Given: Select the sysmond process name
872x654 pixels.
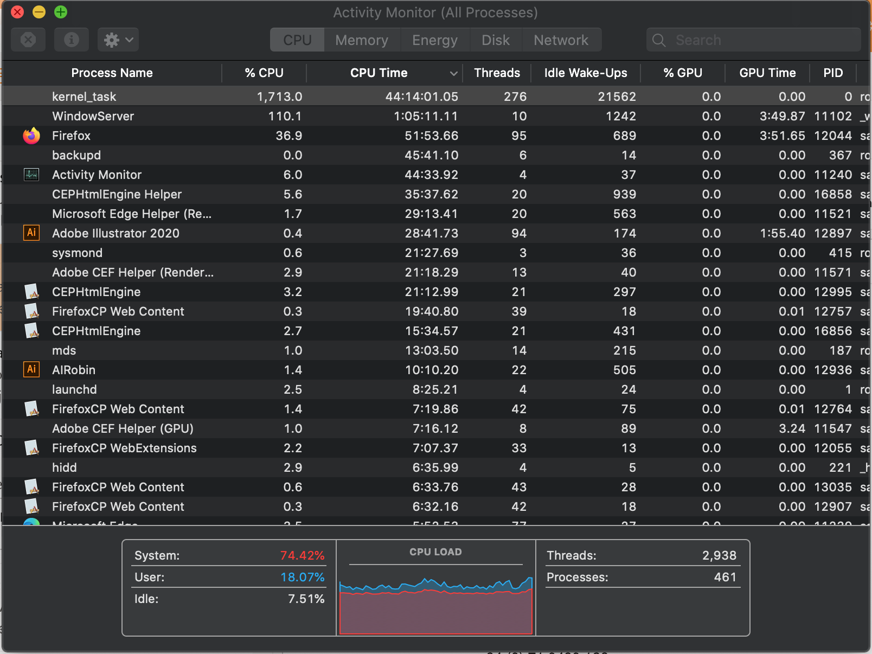Looking at the screenshot, I should [77, 253].
